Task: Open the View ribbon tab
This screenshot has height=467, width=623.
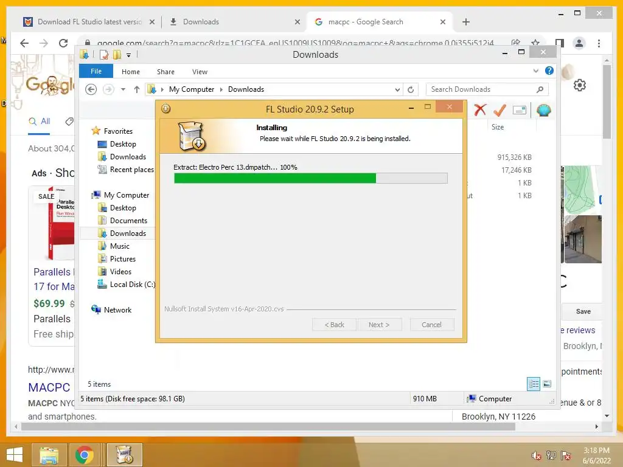Action: click(200, 72)
